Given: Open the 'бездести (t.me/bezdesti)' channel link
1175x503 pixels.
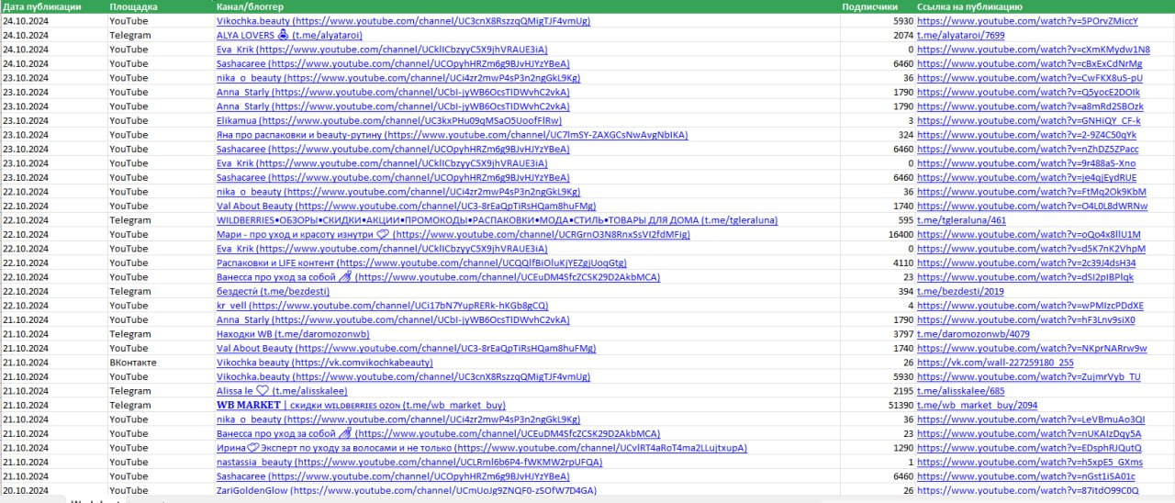Looking at the screenshot, I should pyautogui.click(x=273, y=291).
